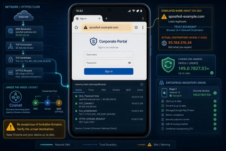
Task: Click green check beside Up to date
Action: pos(212,73)
